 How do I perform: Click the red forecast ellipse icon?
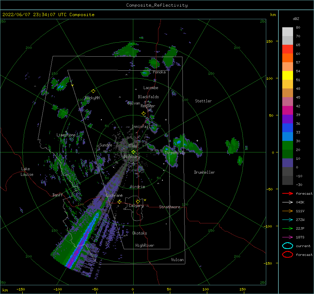point(287,254)
